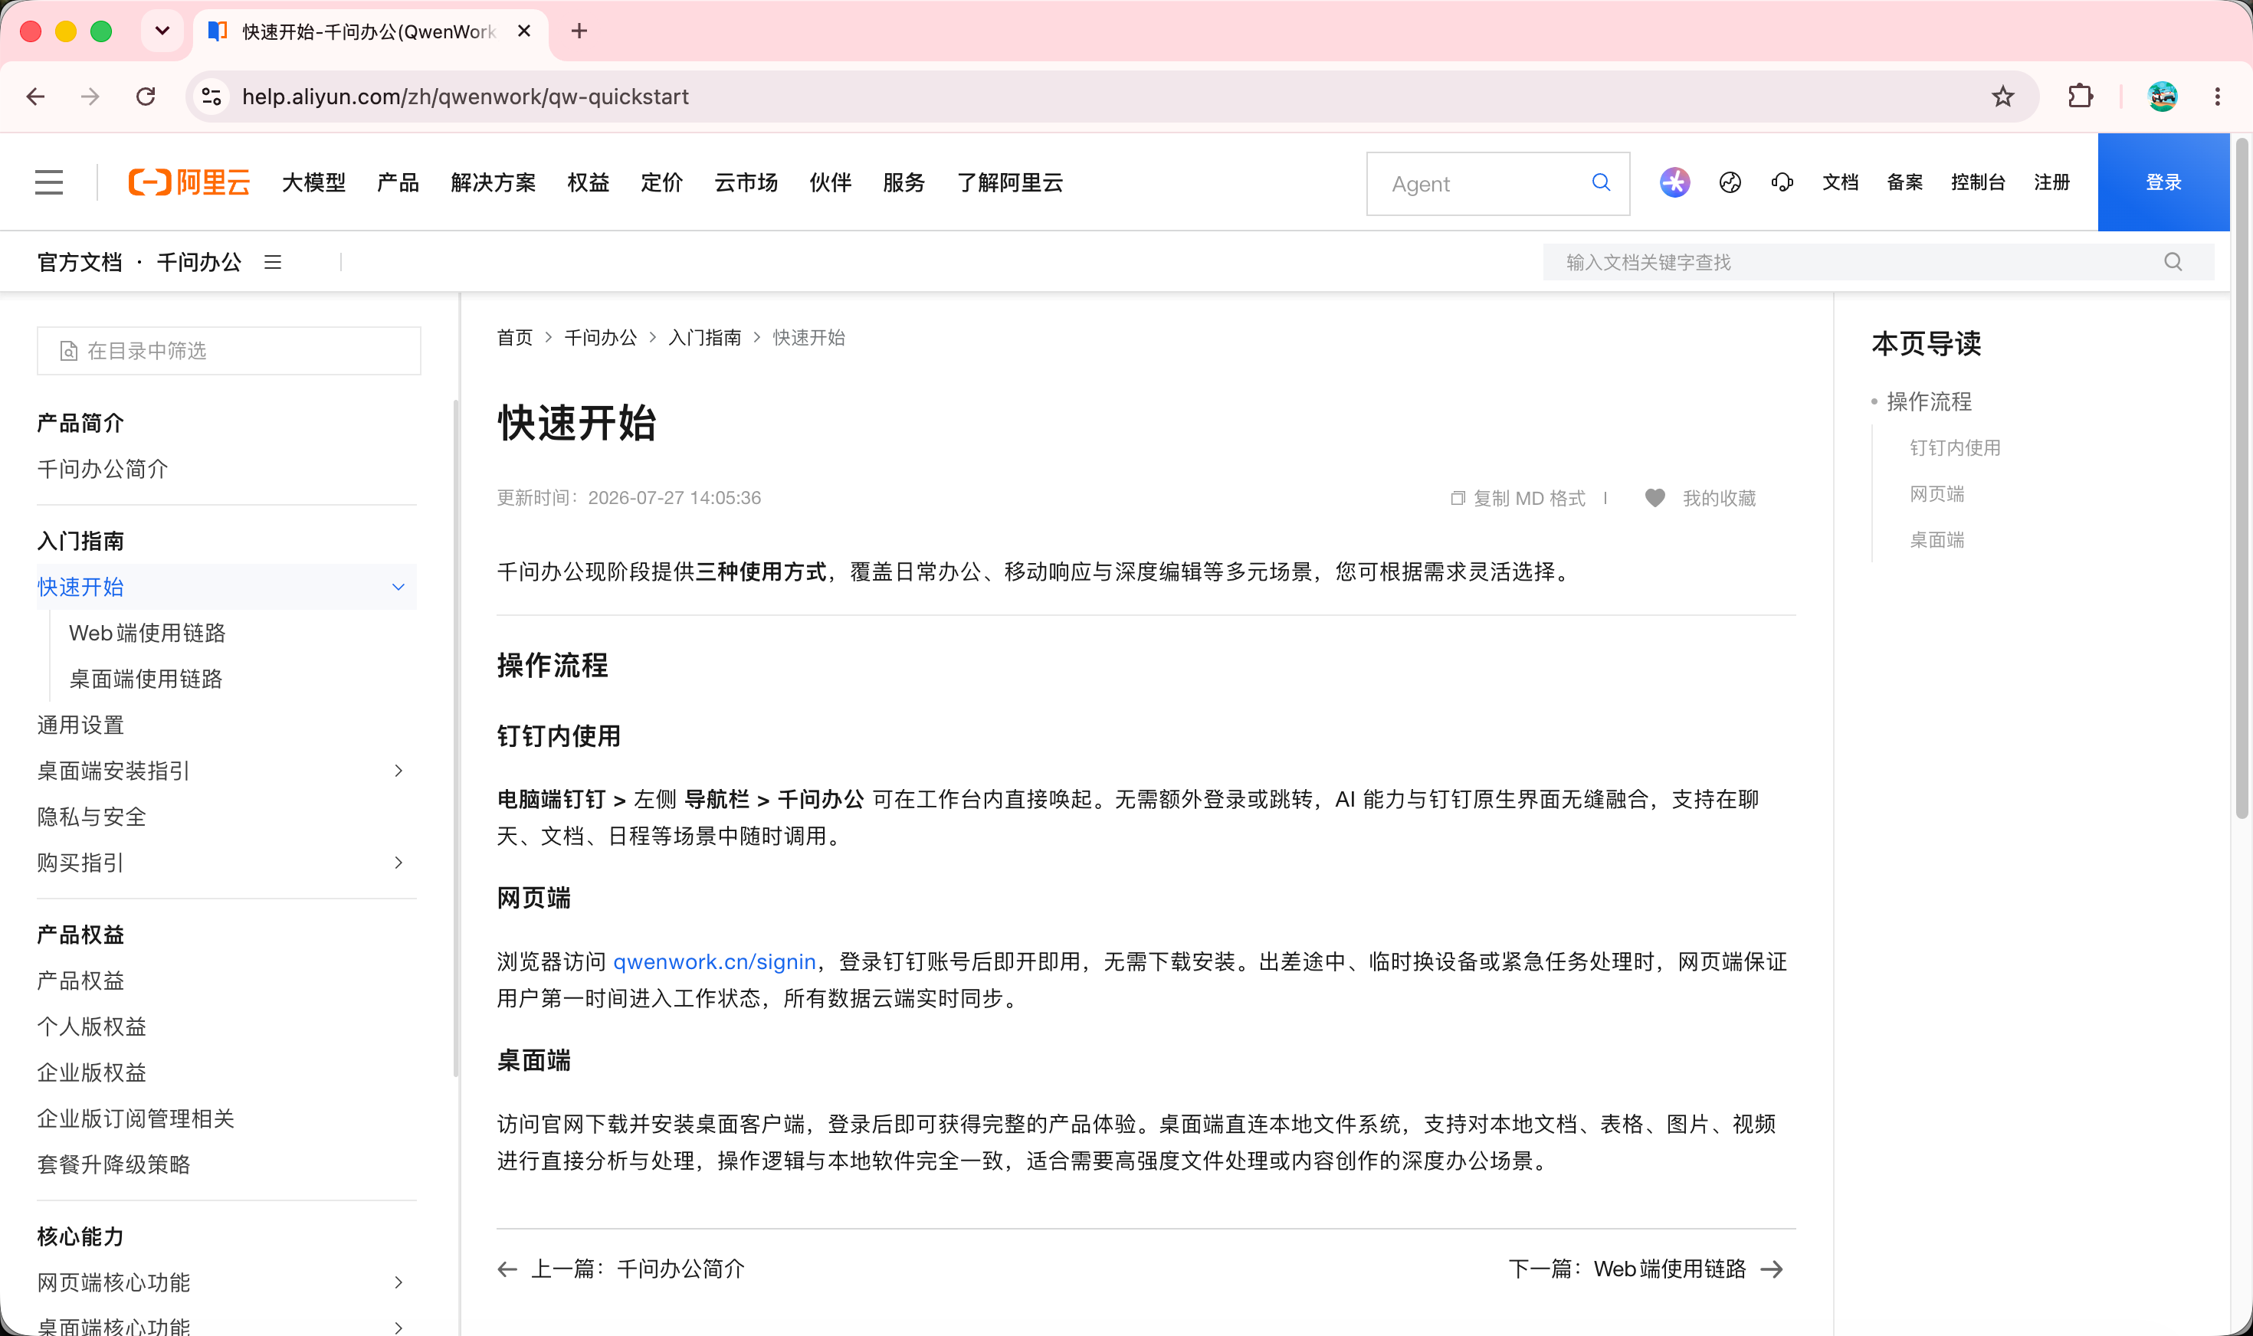Expand 网页端核心功能 in sidebar
Screen dimensions: 2253x1336
pos(398,1282)
